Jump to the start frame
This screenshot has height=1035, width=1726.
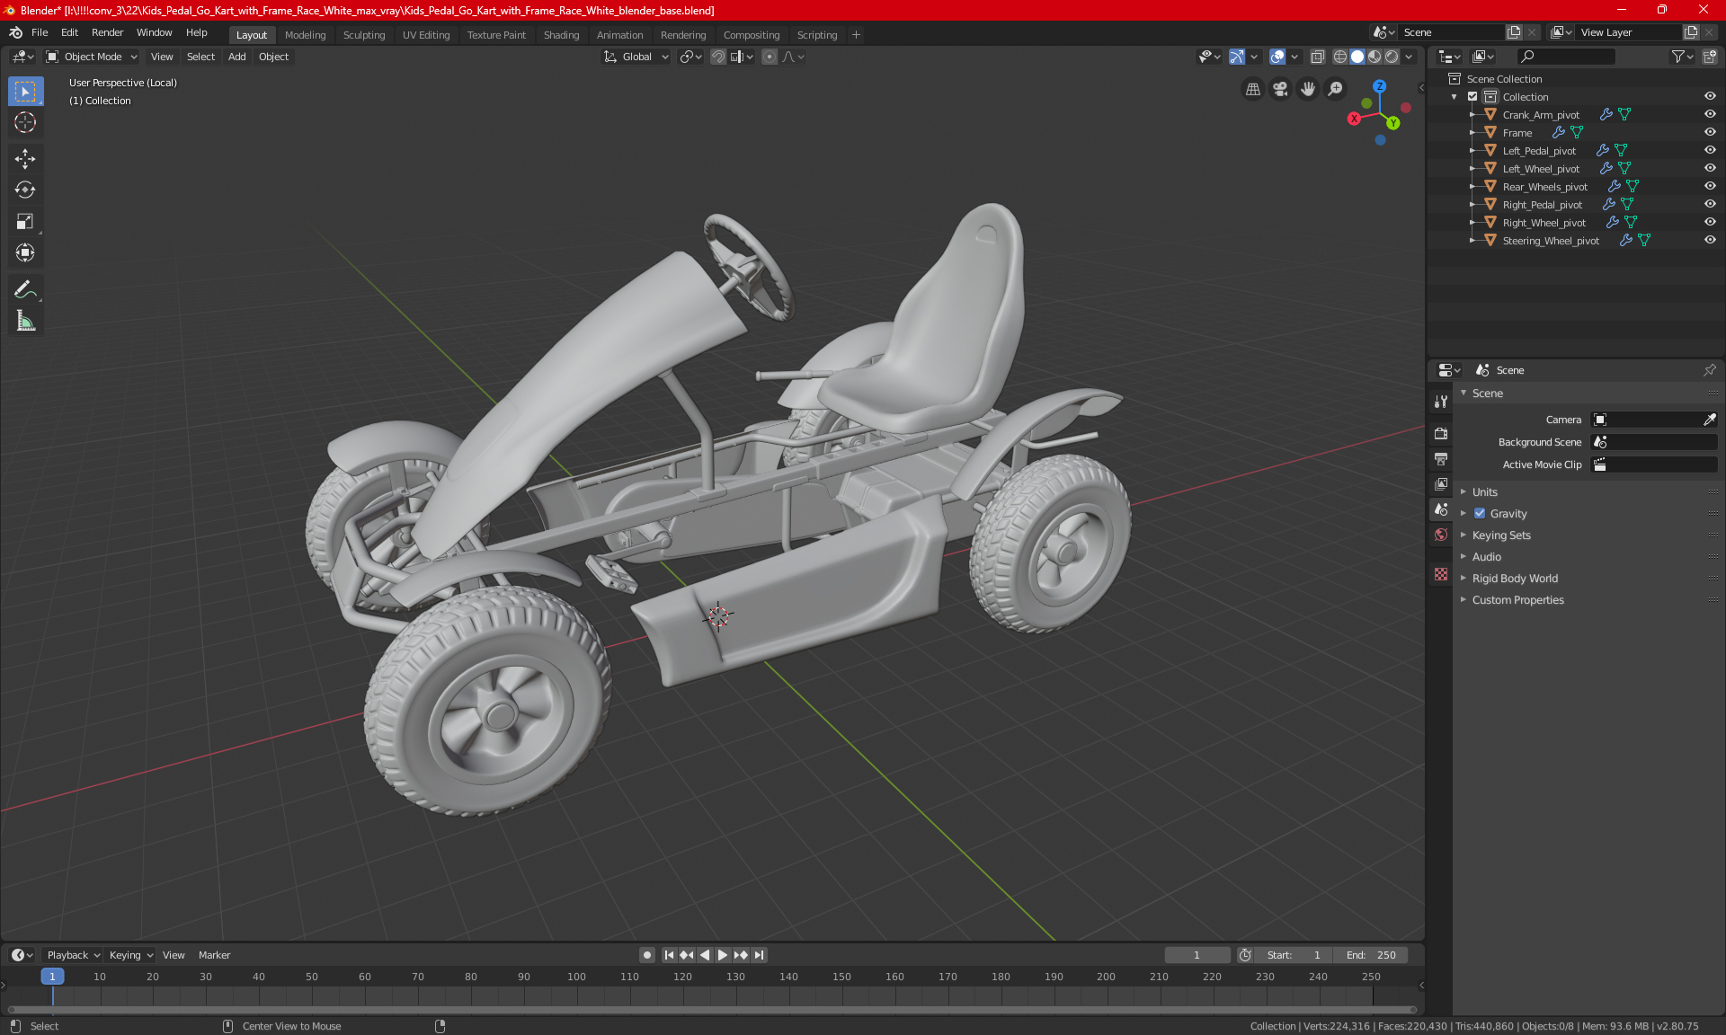[668, 955]
